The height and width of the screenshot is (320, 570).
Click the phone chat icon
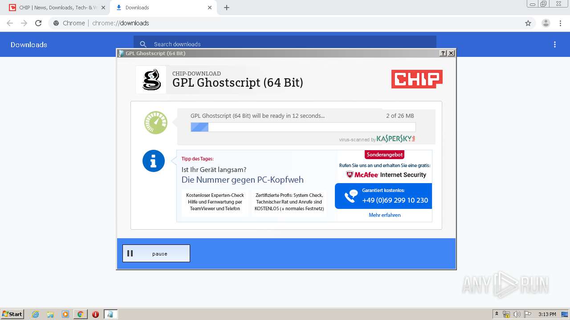(351, 196)
